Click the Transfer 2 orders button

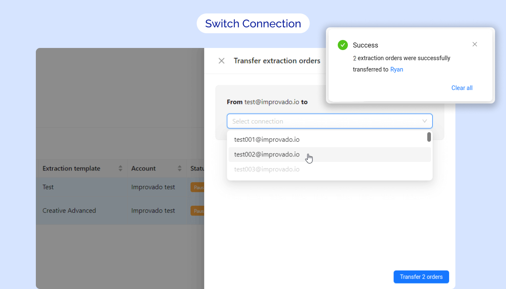click(421, 277)
